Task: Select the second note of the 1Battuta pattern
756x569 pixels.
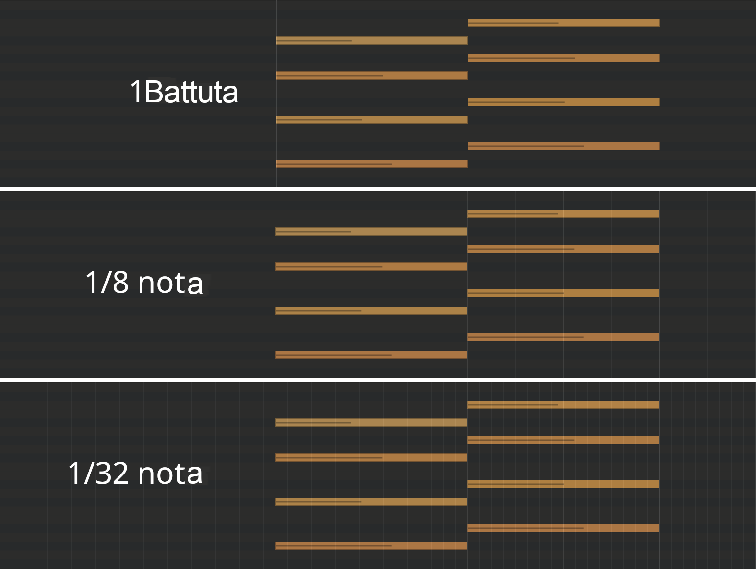Action: point(372,41)
